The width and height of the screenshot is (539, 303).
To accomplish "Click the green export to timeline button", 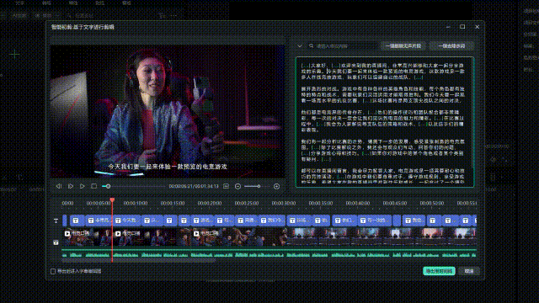I will click(x=439, y=271).
